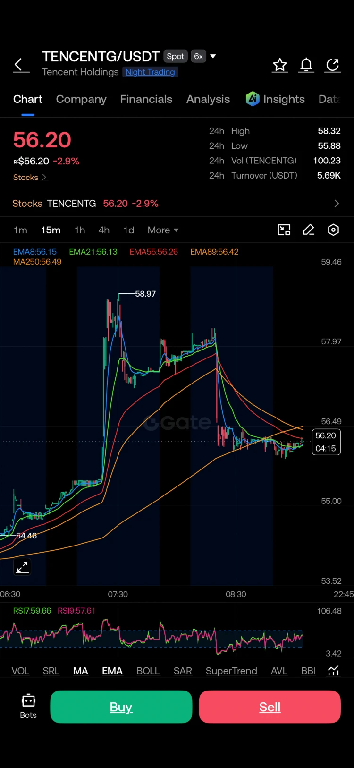The height and width of the screenshot is (768, 354).
Task: Select 1h timeframe
Action: click(x=80, y=230)
